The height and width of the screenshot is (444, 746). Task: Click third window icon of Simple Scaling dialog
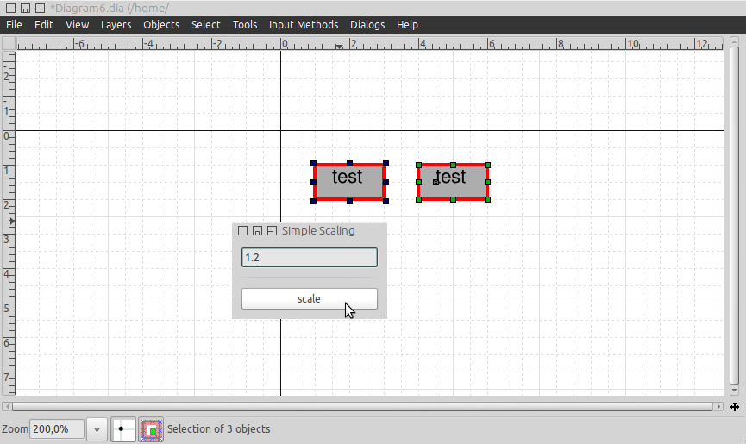point(272,231)
